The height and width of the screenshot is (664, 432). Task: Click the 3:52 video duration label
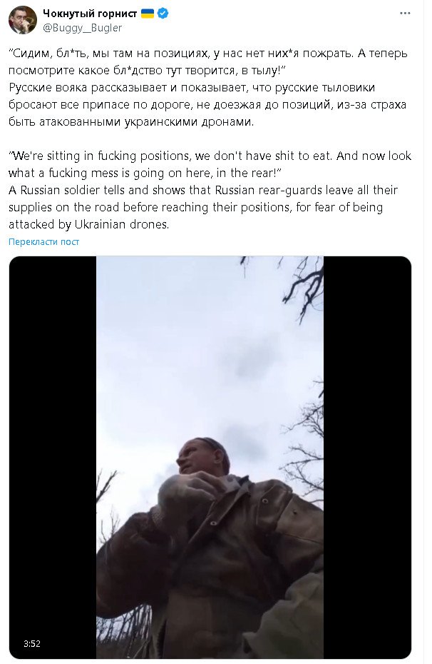tap(31, 643)
